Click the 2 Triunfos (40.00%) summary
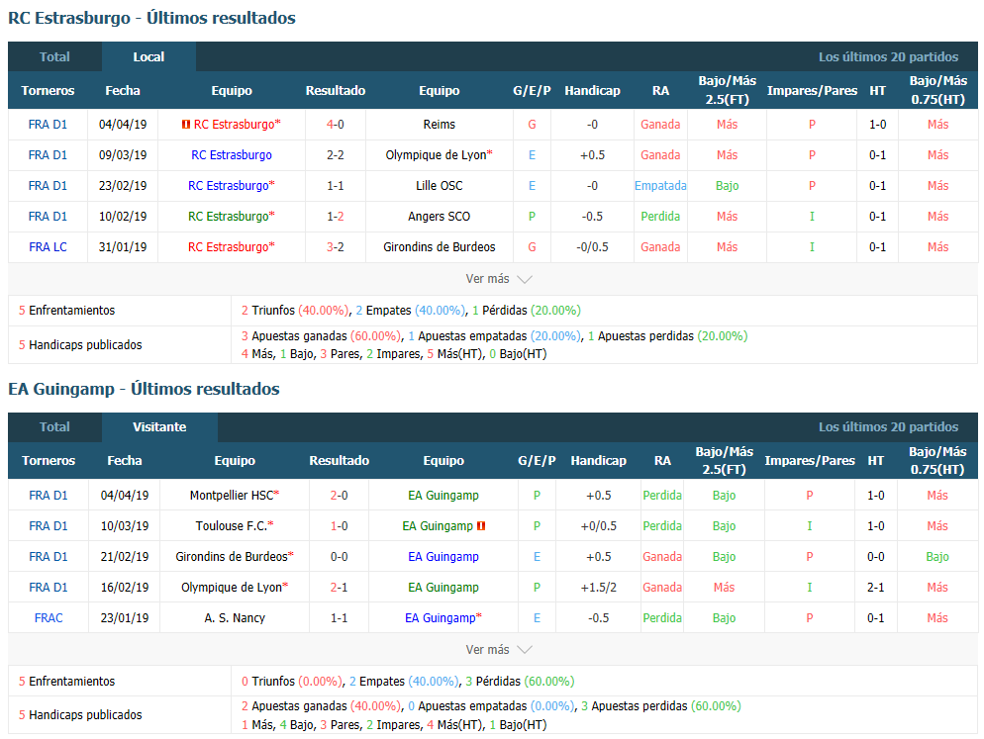The height and width of the screenshot is (739, 984). [295, 311]
